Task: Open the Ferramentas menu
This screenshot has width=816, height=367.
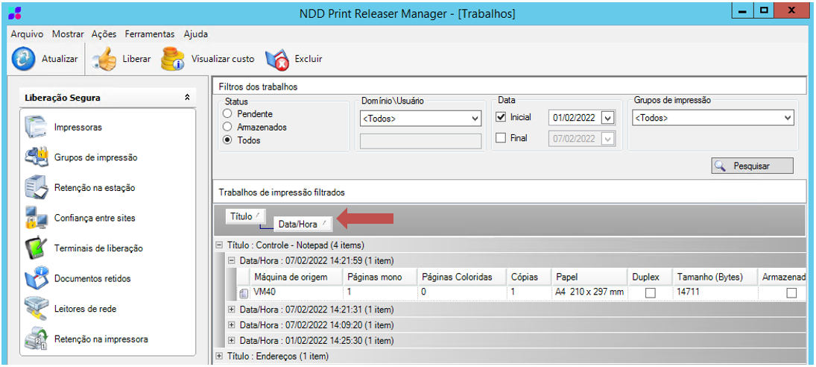Action: coord(149,34)
